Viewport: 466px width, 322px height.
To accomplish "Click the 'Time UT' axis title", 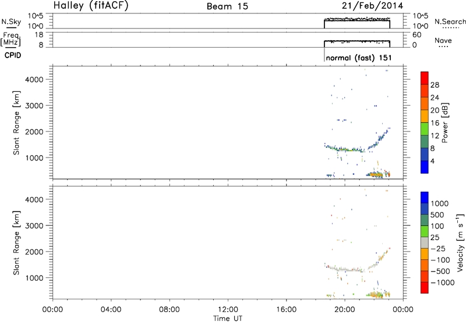I will [x=228, y=319].
